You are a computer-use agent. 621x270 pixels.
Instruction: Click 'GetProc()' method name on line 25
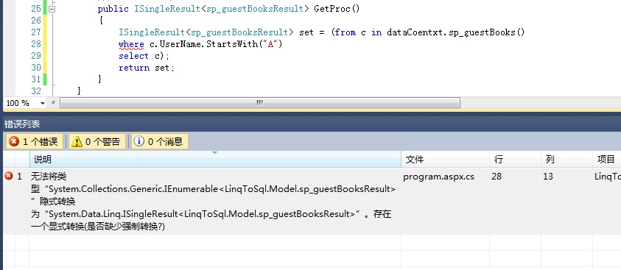tap(337, 8)
